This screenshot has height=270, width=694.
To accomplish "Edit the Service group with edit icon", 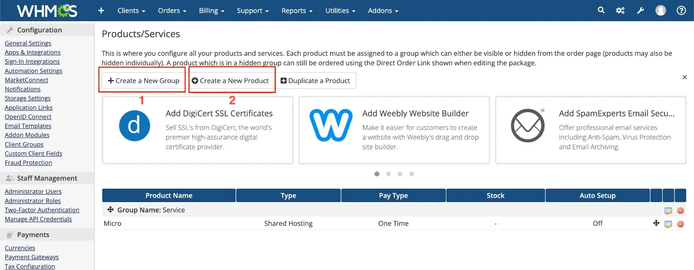I will coord(668,211).
